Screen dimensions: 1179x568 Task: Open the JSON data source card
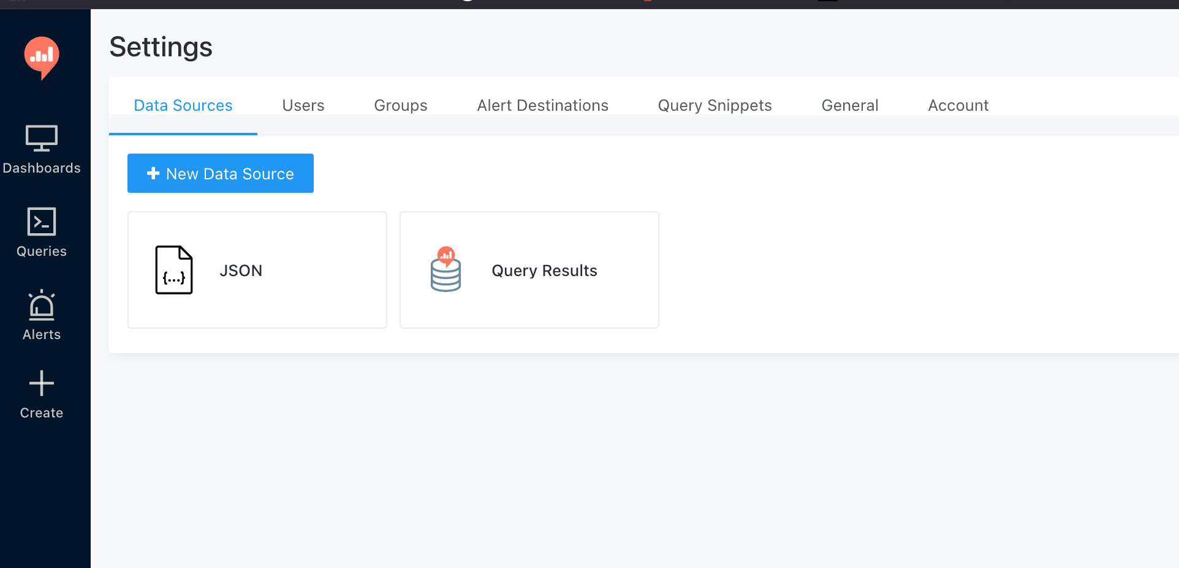(257, 270)
